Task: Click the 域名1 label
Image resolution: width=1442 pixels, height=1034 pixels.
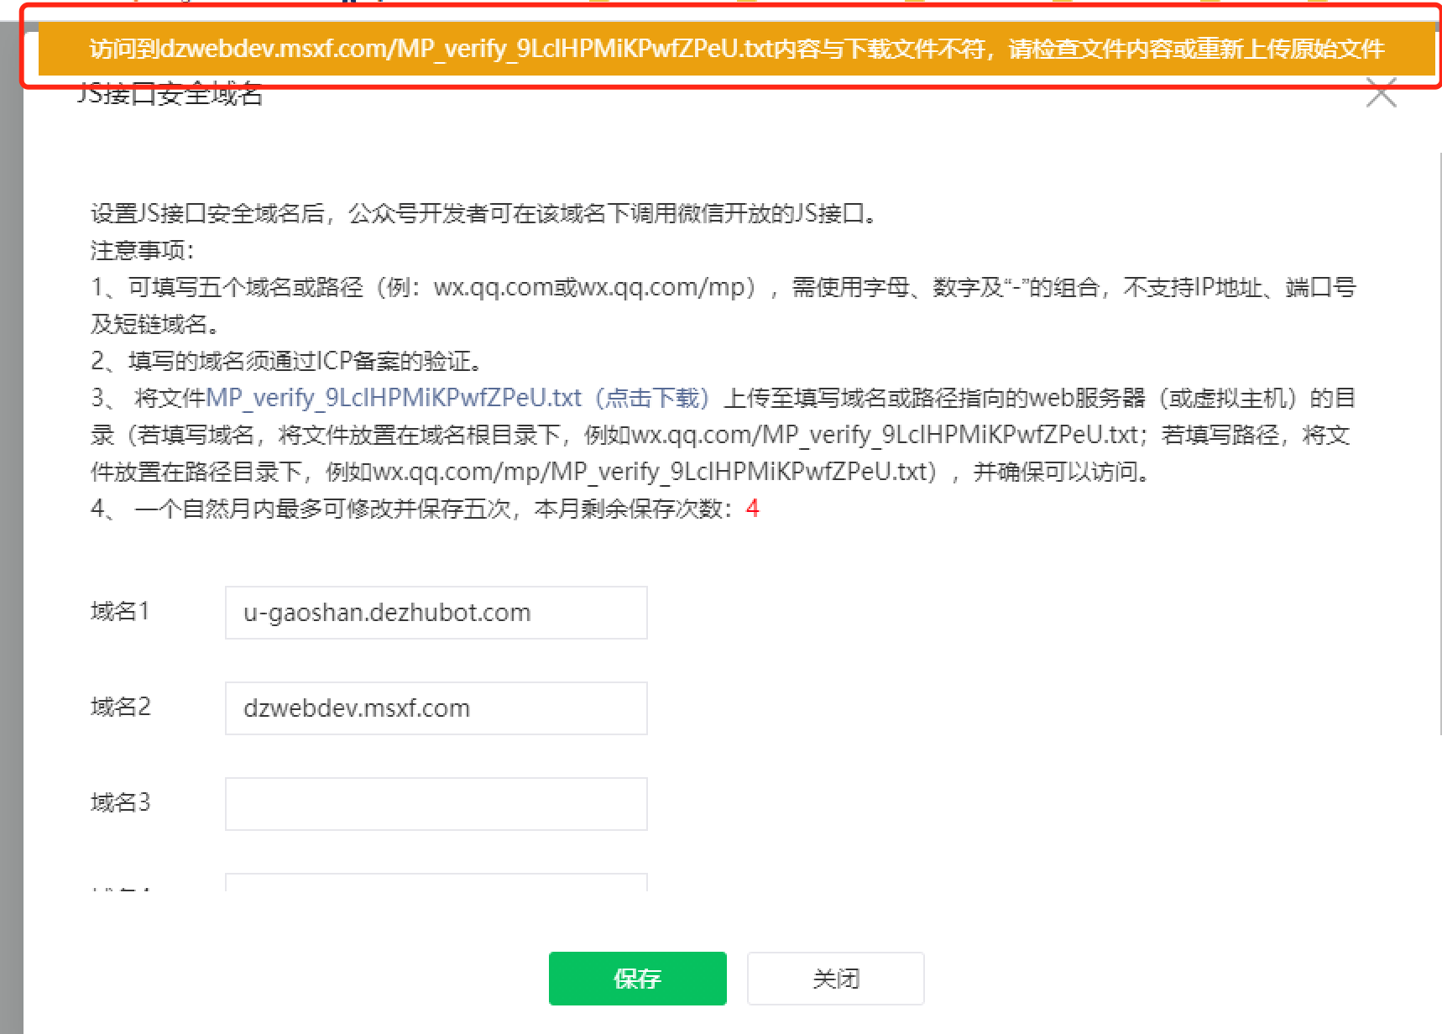Action: pos(120,612)
